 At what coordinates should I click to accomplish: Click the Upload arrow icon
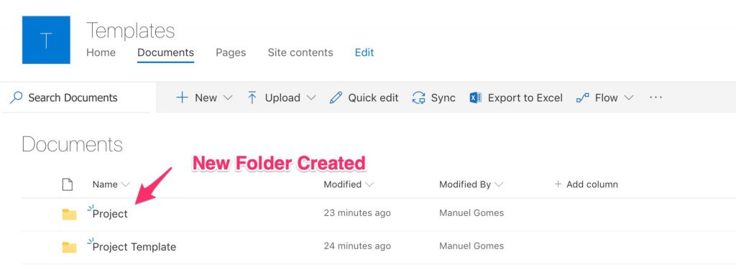[252, 98]
